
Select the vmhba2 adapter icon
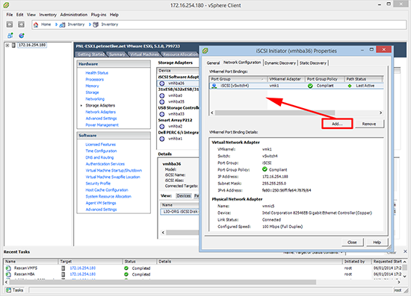(x=162, y=126)
